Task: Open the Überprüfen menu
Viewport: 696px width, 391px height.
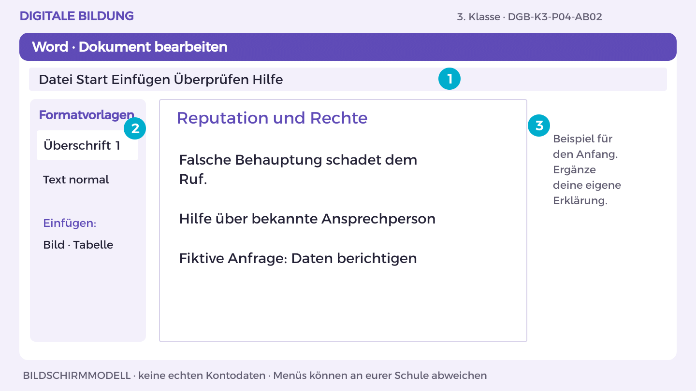Action: [211, 79]
